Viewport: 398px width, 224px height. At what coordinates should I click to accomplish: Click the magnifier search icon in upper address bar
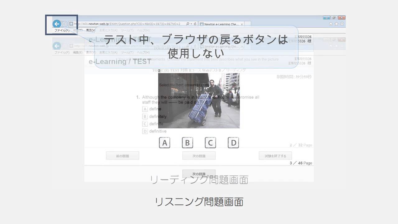(187, 24)
